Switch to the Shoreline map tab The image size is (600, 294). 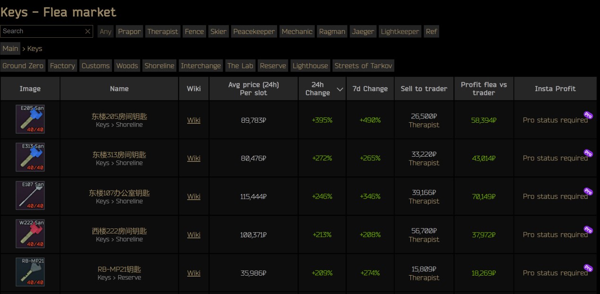click(159, 66)
